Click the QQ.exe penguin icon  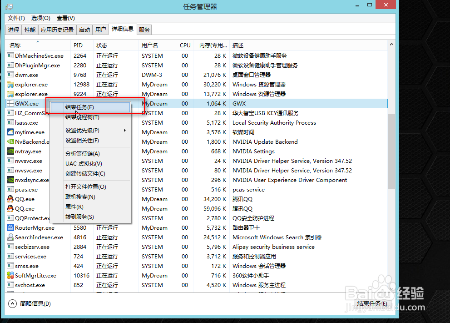click(x=10, y=199)
